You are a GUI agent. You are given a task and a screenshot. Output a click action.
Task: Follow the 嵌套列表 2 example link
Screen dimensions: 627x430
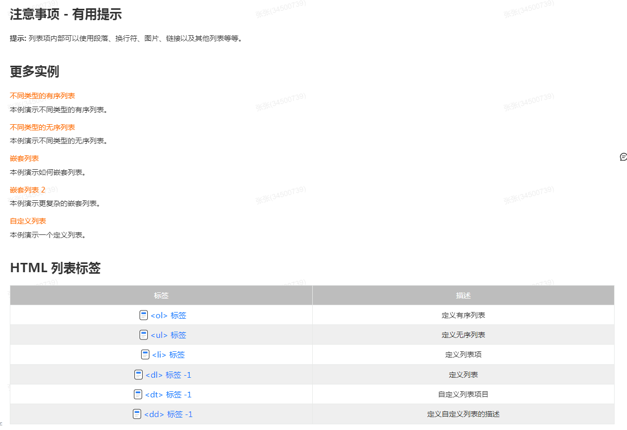[28, 190]
